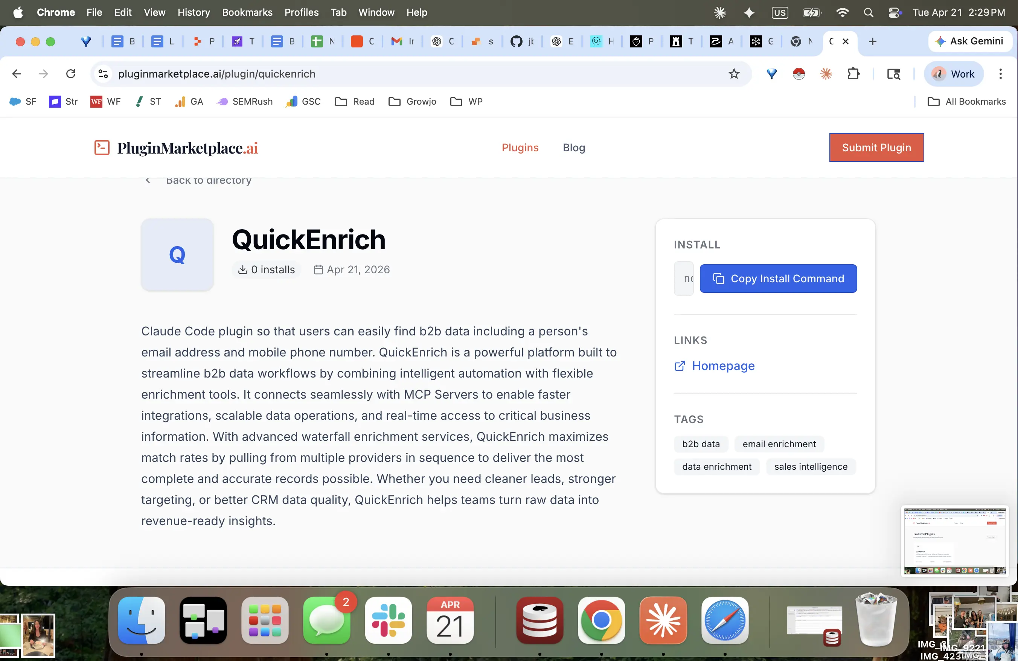Open the plugin Homepage link

722,366
